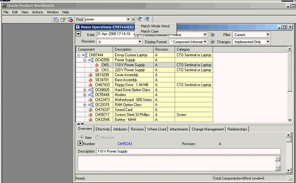Open the Help menu

pos(66,12)
